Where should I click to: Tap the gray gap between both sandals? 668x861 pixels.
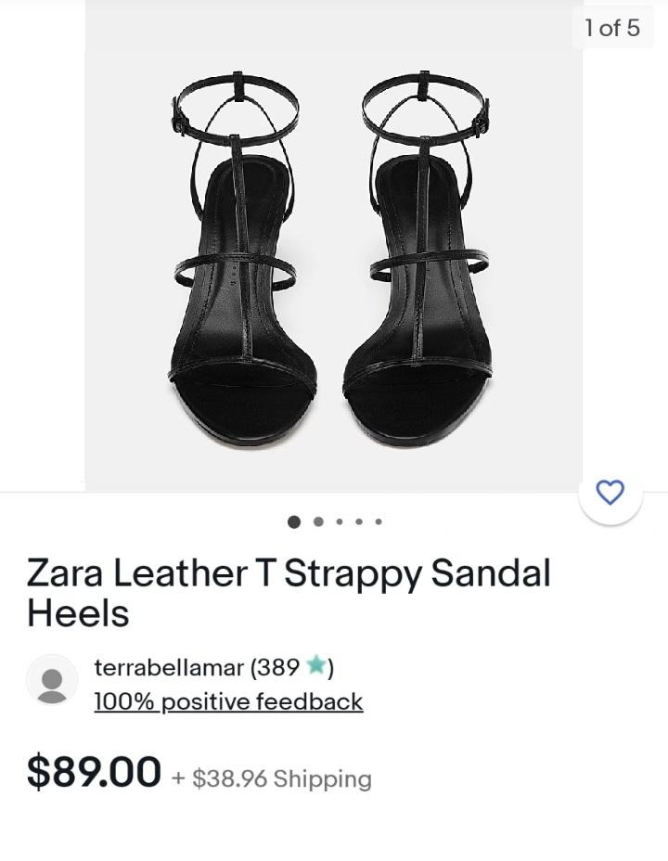pyautogui.click(x=330, y=258)
